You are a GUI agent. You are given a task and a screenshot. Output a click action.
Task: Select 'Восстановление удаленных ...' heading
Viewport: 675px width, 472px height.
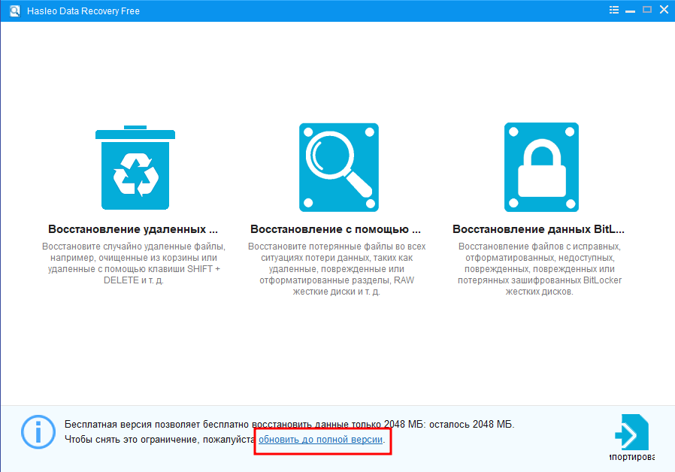(x=133, y=229)
